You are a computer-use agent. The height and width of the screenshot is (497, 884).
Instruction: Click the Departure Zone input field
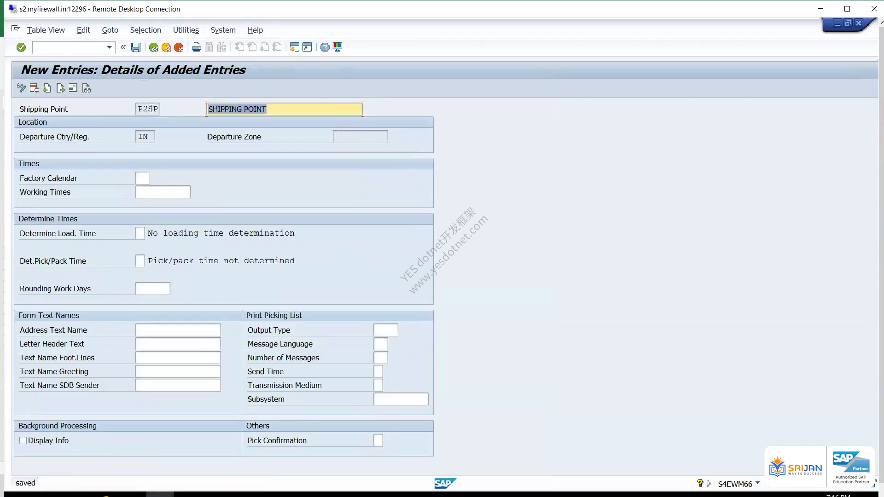click(361, 137)
